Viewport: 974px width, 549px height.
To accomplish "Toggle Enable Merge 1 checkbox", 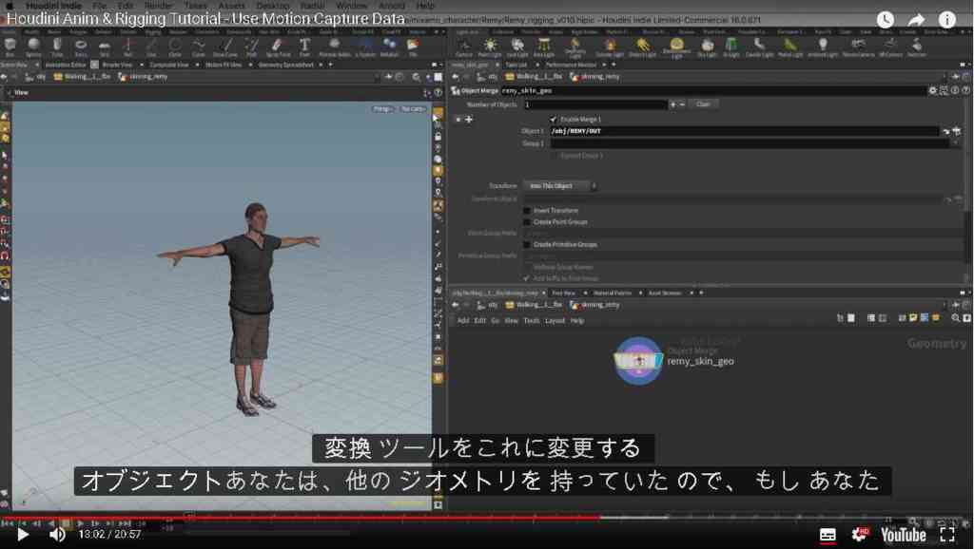I will point(553,119).
